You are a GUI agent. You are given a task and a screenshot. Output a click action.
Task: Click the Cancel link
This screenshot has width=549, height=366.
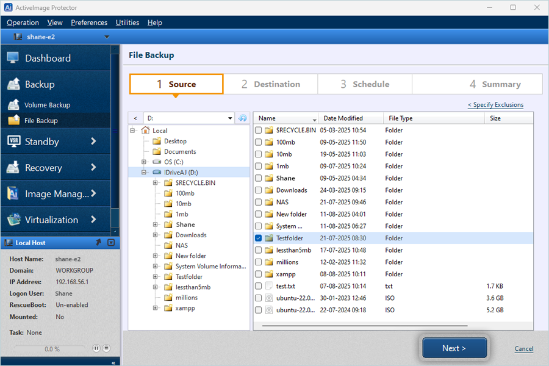524,348
